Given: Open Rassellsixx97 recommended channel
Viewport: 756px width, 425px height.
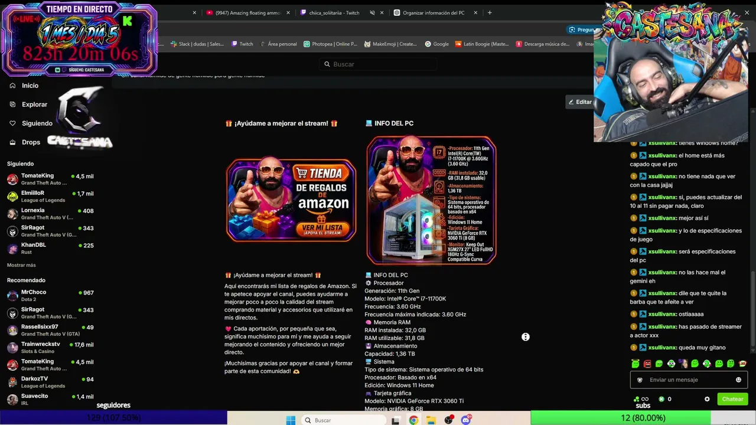Looking at the screenshot, I should click(x=51, y=330).
